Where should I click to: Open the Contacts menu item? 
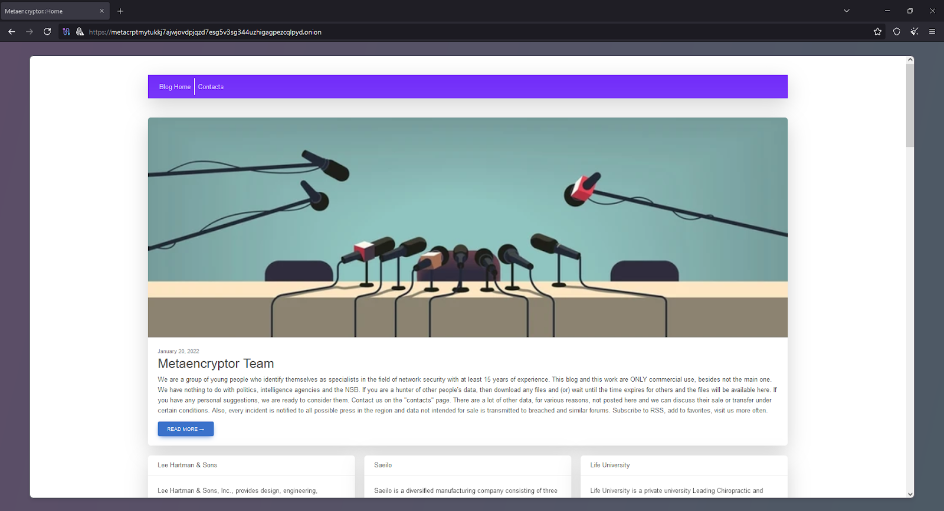coord(211,87)
